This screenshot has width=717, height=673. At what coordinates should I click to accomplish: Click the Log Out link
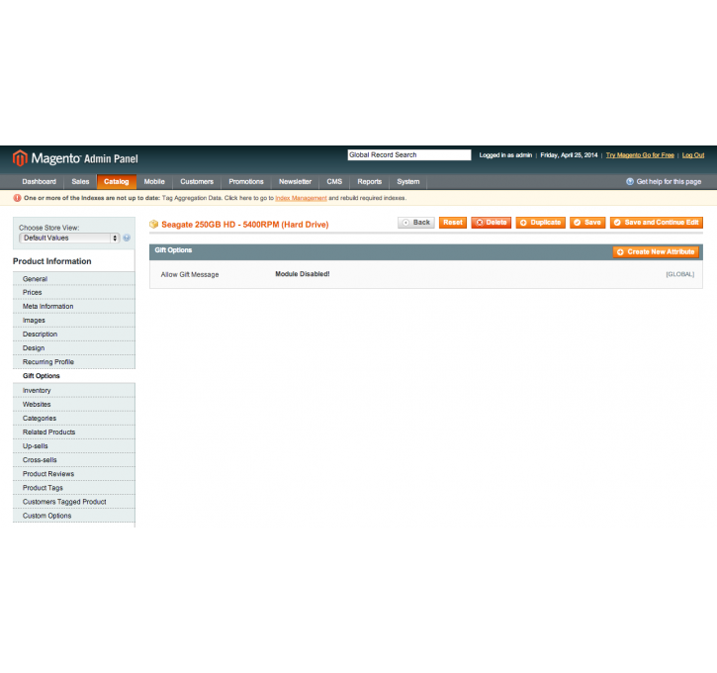[x=692, y=155]
